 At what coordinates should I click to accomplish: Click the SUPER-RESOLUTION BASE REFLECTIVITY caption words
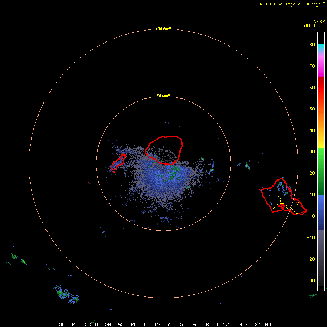coord(114,324)
